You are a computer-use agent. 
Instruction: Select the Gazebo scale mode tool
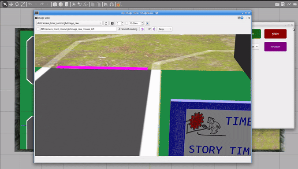click(x=23, y=4)
